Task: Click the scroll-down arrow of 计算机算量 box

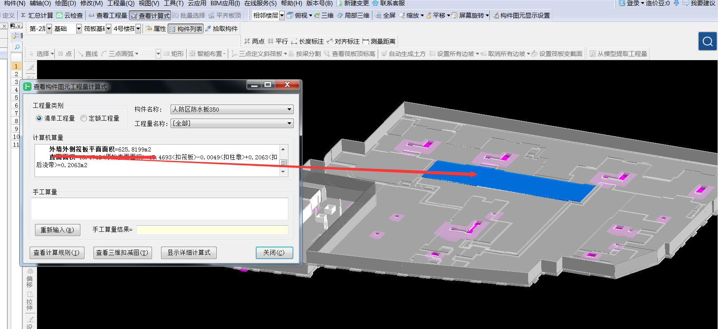Action: (283, 172)
